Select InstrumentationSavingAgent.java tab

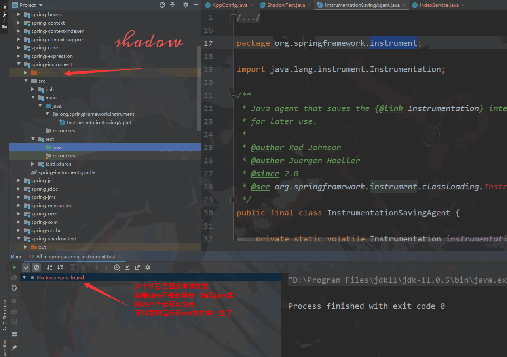[x=362, y=5]
